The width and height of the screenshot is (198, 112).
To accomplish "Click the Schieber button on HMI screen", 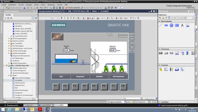I will click(x=99, y=76).
